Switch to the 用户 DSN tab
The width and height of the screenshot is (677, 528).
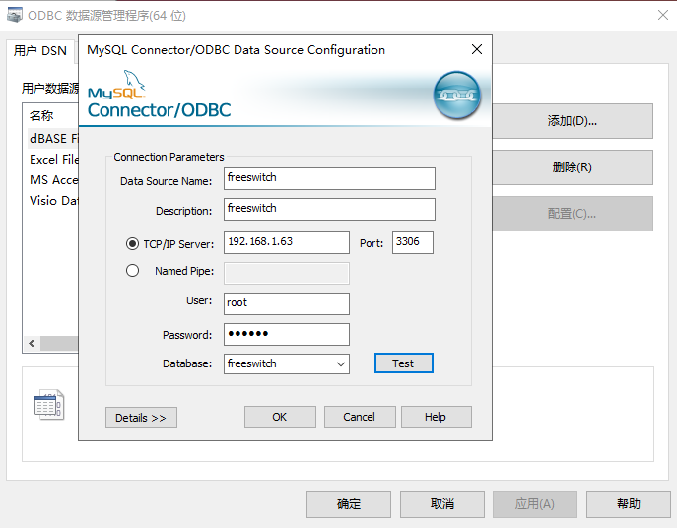(x=40, y=51)
